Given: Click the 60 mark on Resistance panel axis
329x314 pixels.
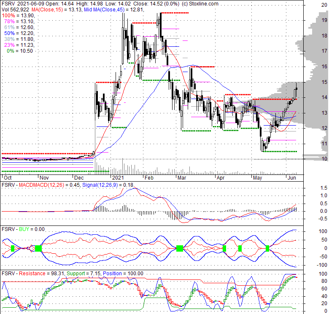Looking at the screenshot, I should [324, 289].
